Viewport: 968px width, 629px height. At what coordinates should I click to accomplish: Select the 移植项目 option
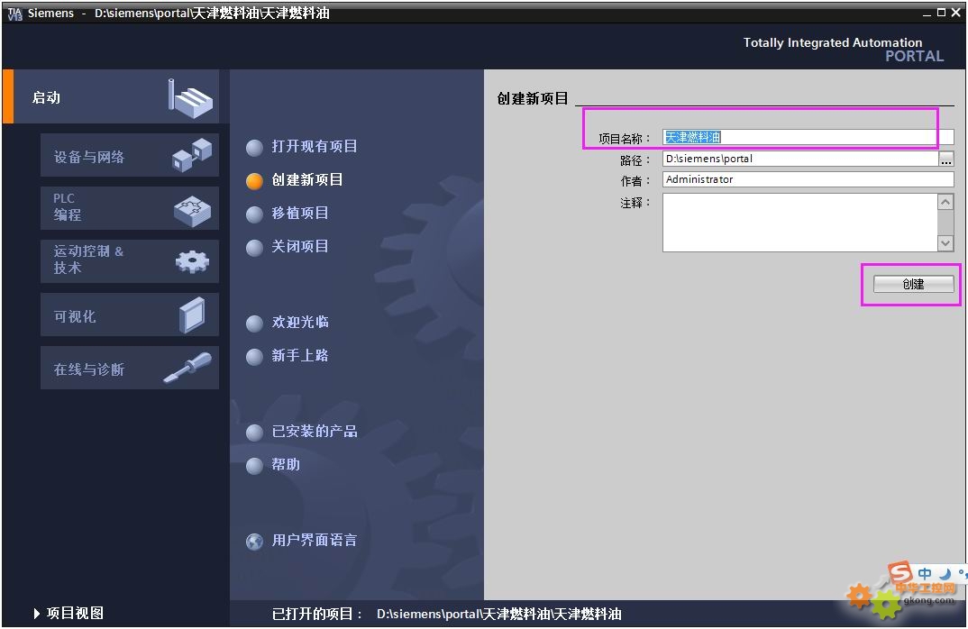288,214
